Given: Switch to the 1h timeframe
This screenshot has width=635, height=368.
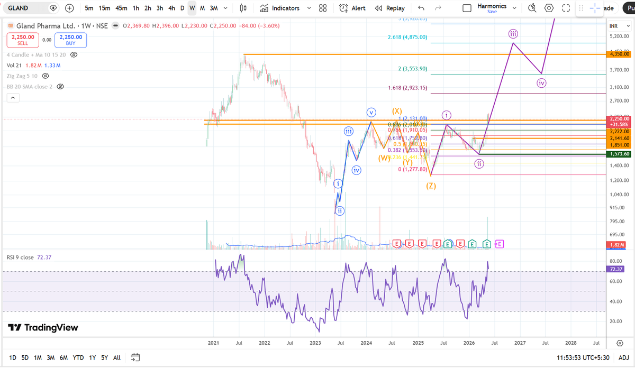Looking at the screenshot, I should coord(136,8).
